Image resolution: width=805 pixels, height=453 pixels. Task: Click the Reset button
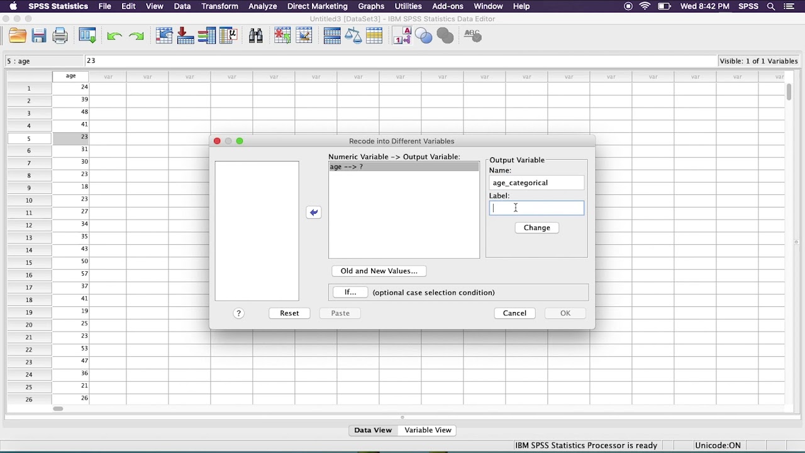click(x=289, y=313)
